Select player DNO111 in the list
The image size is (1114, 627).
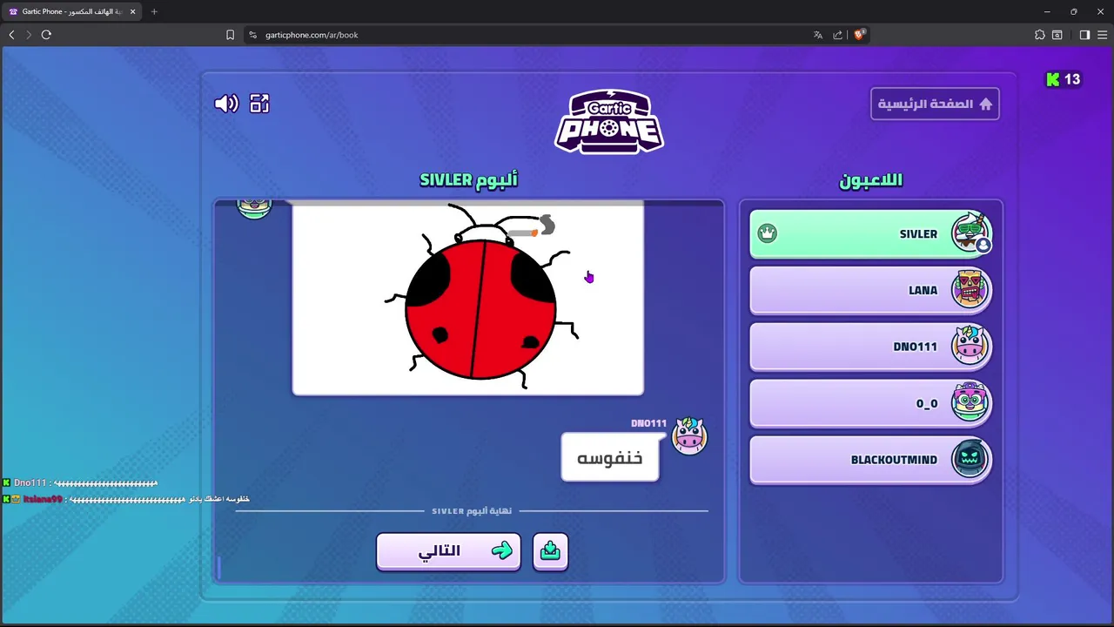pos(870,347)
